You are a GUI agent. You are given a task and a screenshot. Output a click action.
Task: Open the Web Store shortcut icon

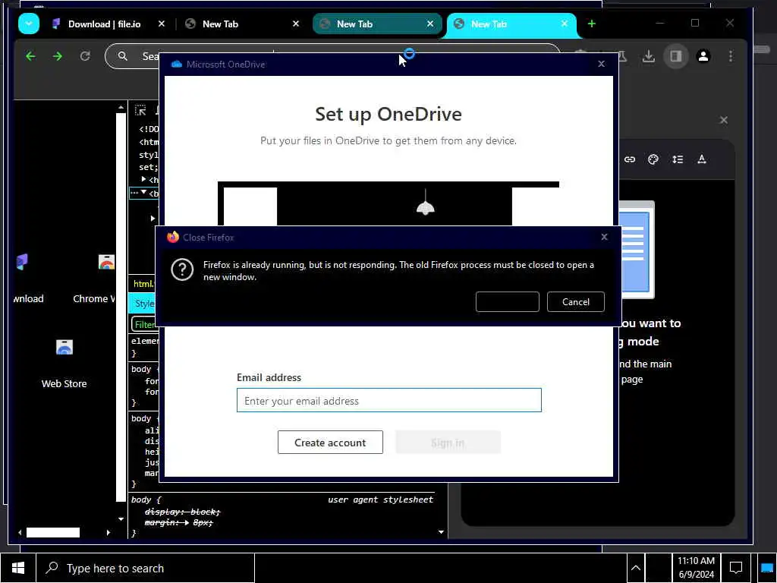tap(64, 347)
